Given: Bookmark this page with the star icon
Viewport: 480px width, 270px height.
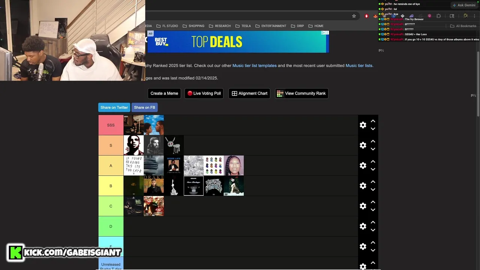Looking at the screenshot, I should tap(354, 16).
